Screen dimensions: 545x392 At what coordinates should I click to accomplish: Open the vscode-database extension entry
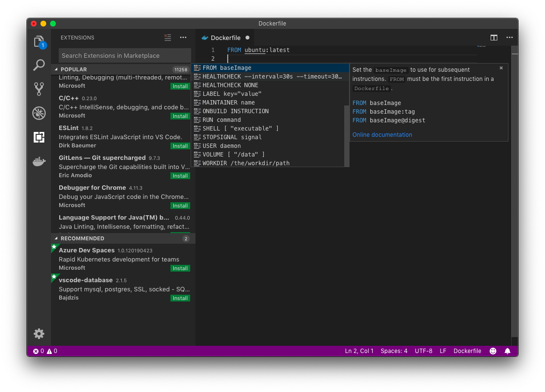[x=123, y=289]
